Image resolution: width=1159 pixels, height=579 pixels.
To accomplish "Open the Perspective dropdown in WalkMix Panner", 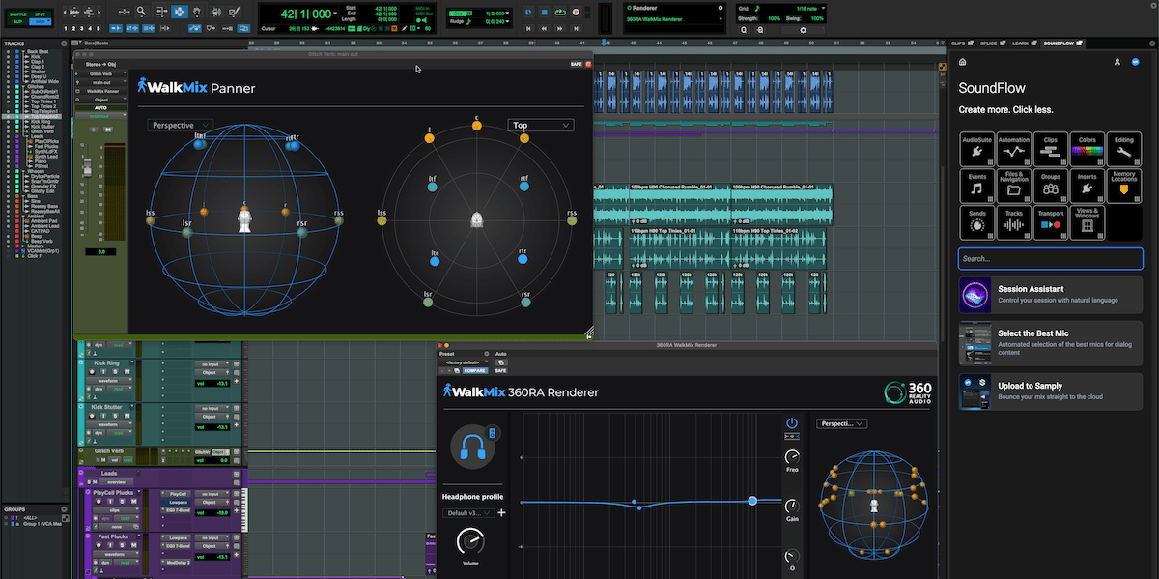I will click(180, 125).
